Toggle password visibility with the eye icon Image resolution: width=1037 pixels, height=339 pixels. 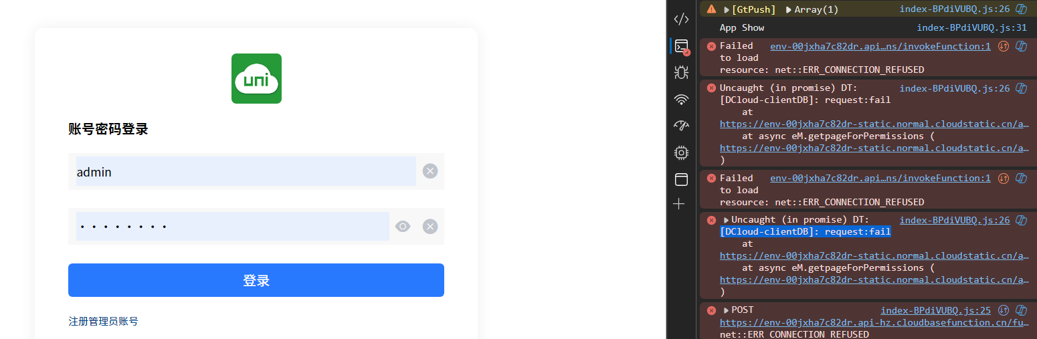[x=403, y=227]
